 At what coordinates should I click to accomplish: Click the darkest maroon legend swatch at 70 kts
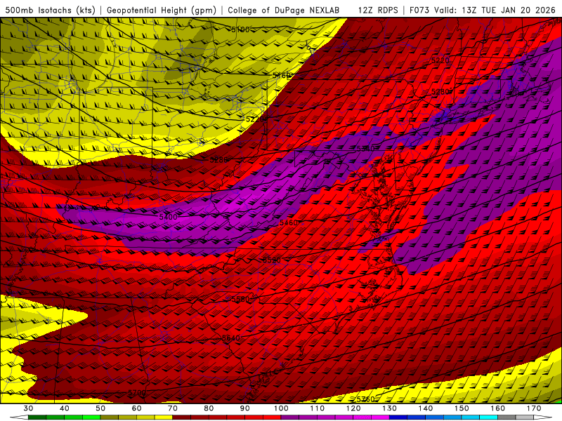tap(182, 417)
